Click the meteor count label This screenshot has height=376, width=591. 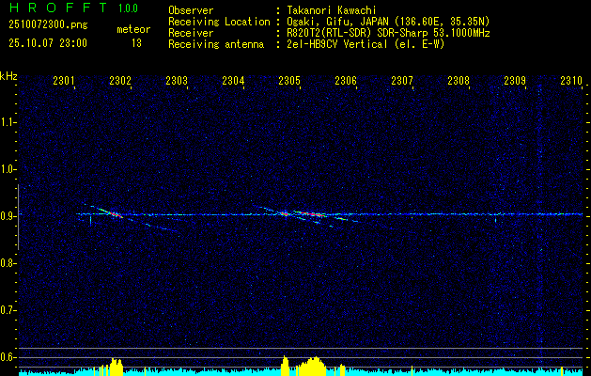(x=133, y=29)
